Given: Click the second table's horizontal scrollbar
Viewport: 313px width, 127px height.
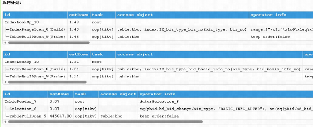Looking at the screenshot, I should point(47,82).
